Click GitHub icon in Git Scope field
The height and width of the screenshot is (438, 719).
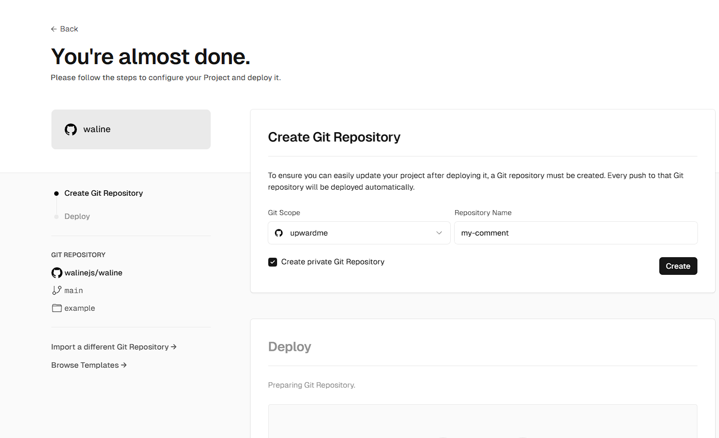coord(279,233)
